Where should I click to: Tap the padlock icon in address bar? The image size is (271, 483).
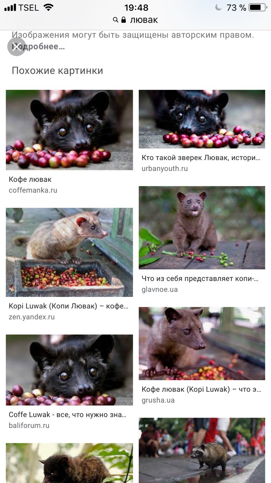click(x=124, y=20)
